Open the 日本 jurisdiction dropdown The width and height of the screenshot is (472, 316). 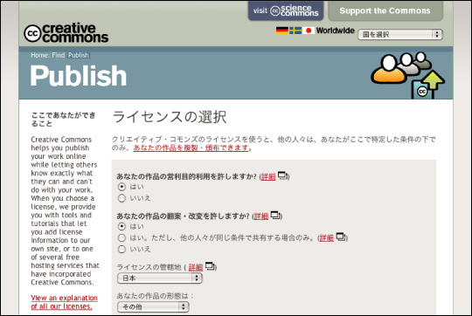[160, 278]
